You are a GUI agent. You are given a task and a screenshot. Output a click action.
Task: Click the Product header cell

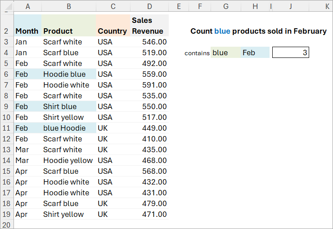point(69,26)
